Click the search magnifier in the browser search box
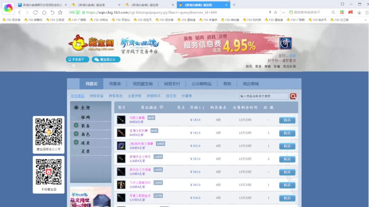 pos(333,12)
